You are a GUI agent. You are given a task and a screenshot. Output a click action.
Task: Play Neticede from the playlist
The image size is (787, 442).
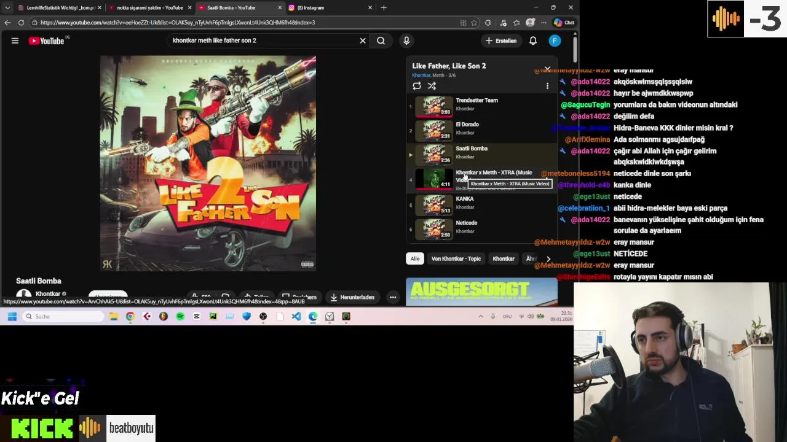481,228
